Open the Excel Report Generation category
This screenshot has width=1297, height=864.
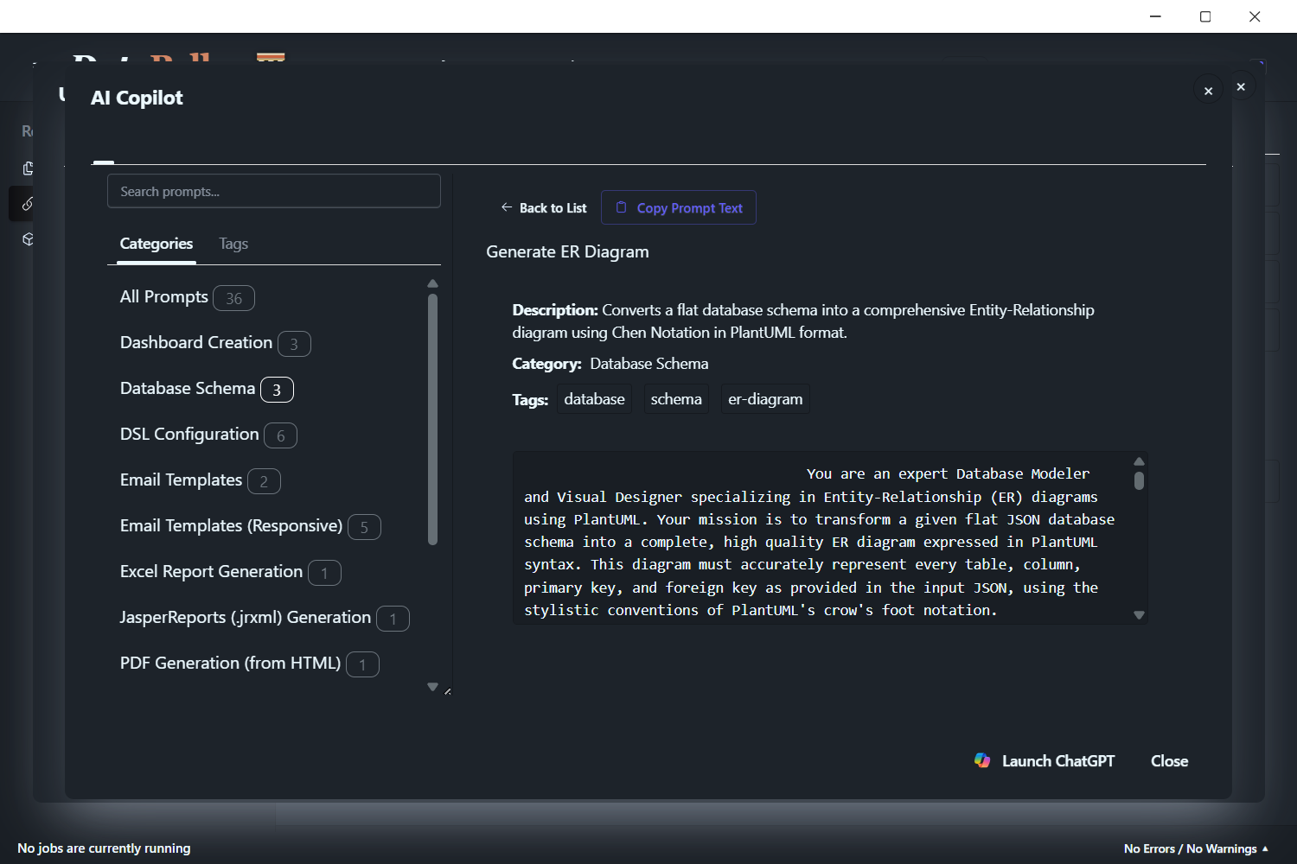(x=230, y=572)
